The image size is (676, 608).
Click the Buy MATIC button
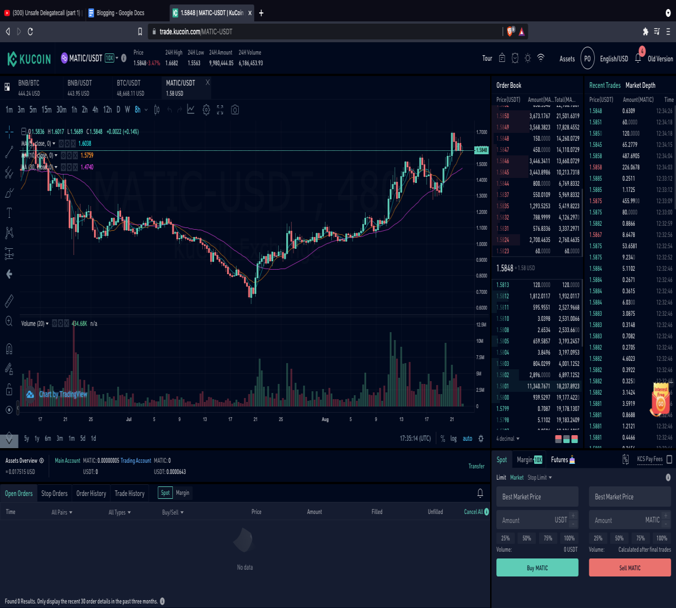pyautogui.click(x=537, y=567)
